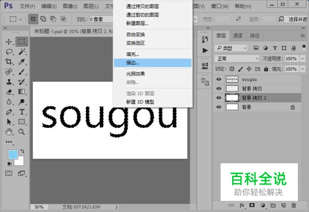Open the layer filter 类型 dropdown
Image resolution: width=309 pixels, height=212 pixels.
pos(231,48)
